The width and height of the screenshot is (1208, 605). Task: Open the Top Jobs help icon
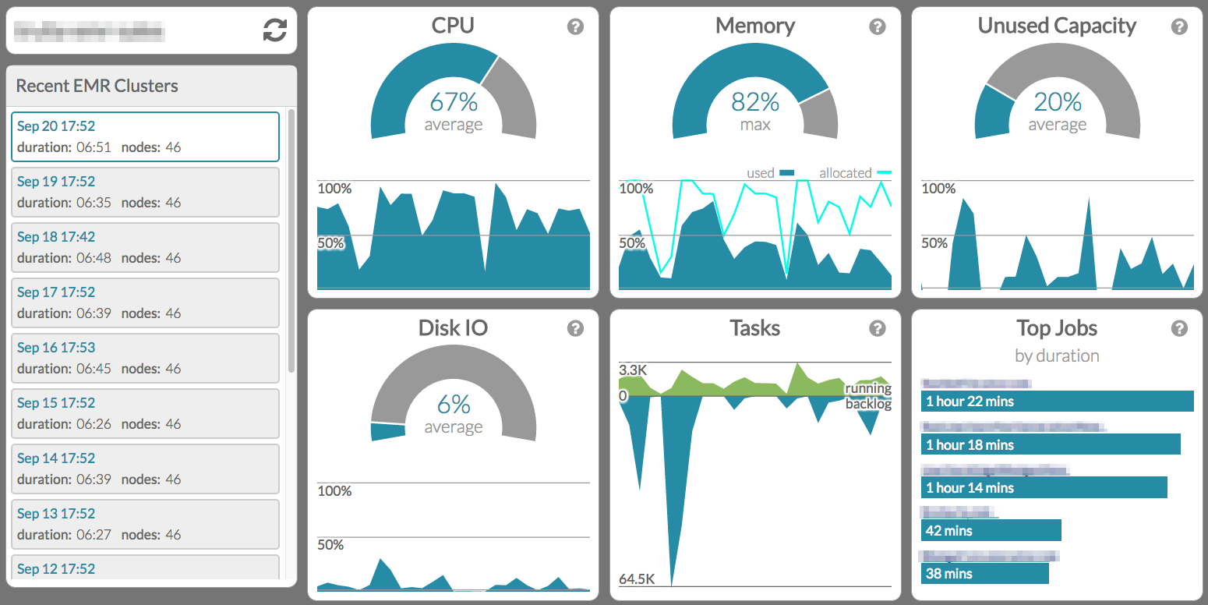point(1179,328)
